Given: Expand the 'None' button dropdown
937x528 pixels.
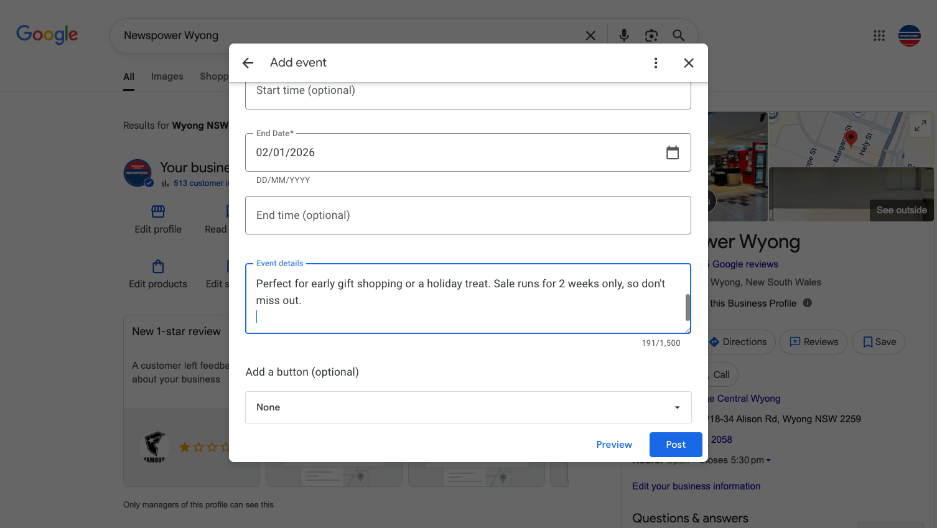Looking at the screenshot, I should 468,407.
